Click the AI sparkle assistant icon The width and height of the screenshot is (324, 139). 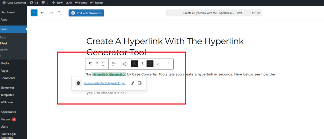[x=124, y=64]
